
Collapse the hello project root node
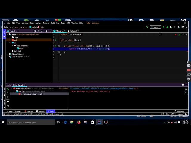pos(7,35)
